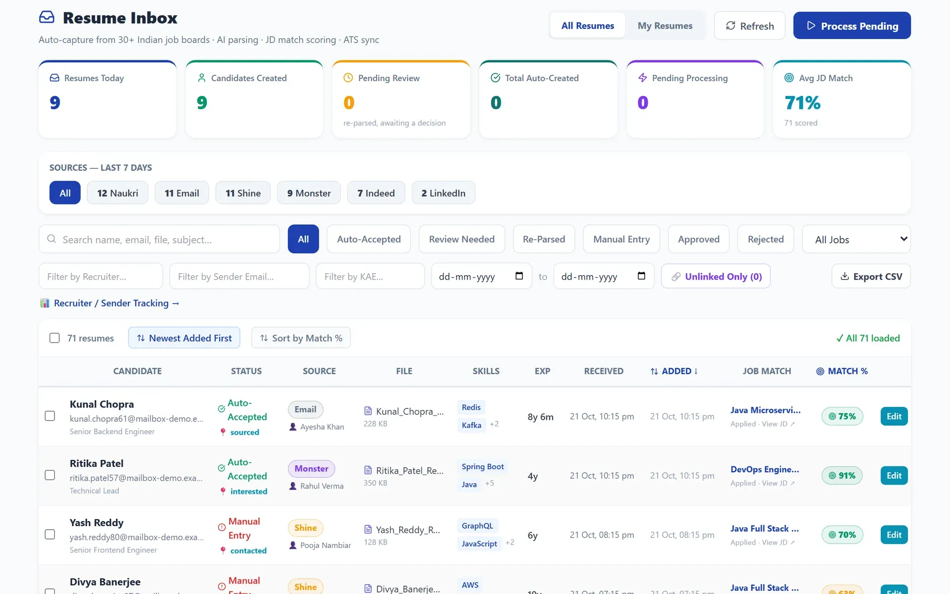Click the 91% match badge

point(842,475)
